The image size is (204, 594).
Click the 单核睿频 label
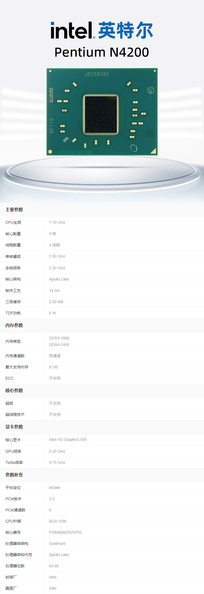point(13,256)
